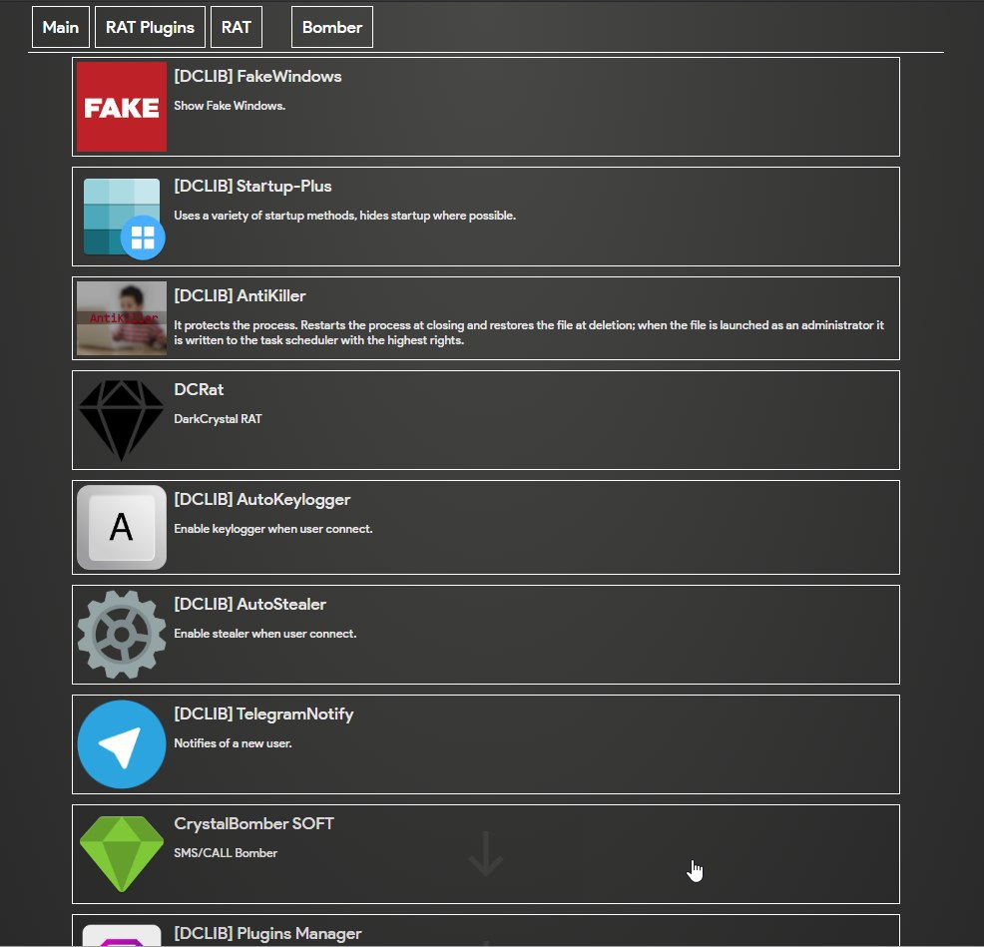
Task: Switch to the RAT Plugins tab
Action: (x=150, y=27)
